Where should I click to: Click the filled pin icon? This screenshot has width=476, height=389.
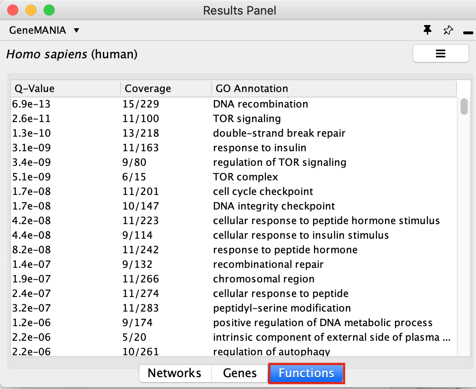pos(427,31)
